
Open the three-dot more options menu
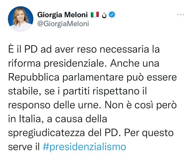click(x=180, y=14)
